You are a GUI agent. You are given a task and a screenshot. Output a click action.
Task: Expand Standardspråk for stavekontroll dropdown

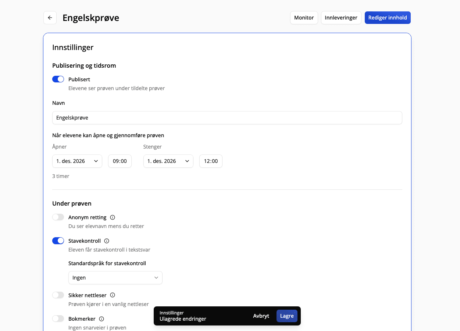pyautogui.click(x=115, y=278)
